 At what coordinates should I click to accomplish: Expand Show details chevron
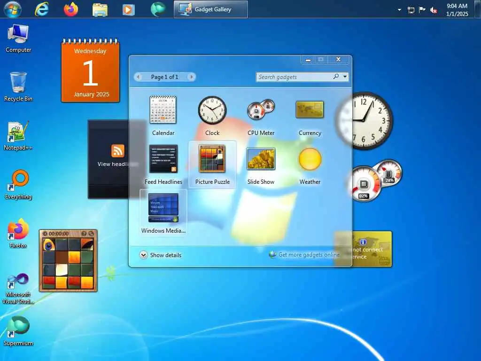(x=143, y=255)
